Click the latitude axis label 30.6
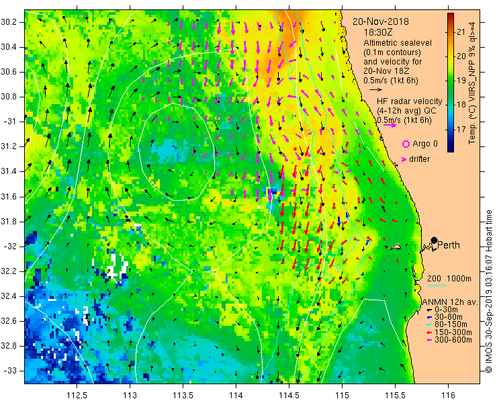The height and width of the screenshot is (403, 497). click(x=9, y=72)
